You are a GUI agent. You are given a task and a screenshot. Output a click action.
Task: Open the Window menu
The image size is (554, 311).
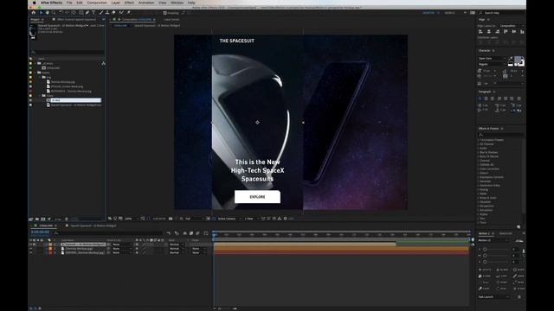(x=177, y=3)
